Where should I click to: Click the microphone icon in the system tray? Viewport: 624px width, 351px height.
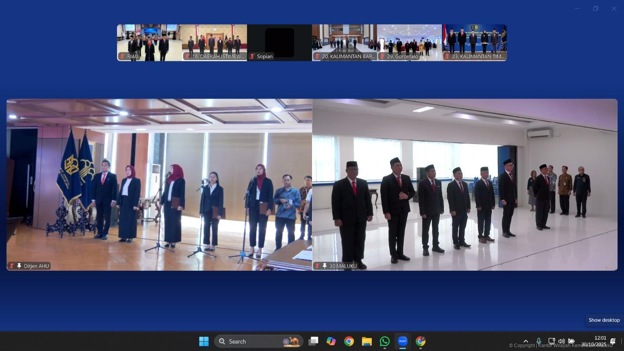point(539,341)
